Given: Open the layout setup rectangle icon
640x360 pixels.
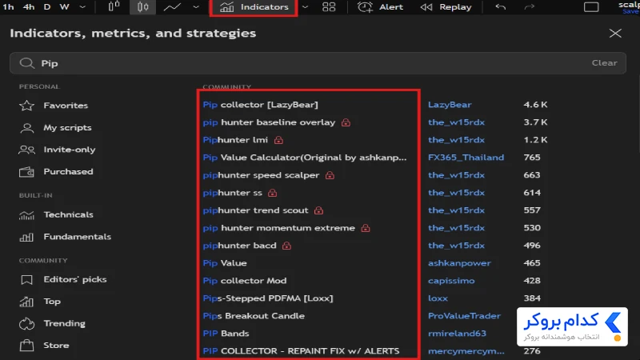Looking at the screenshot, I should (x=591, y=7).
